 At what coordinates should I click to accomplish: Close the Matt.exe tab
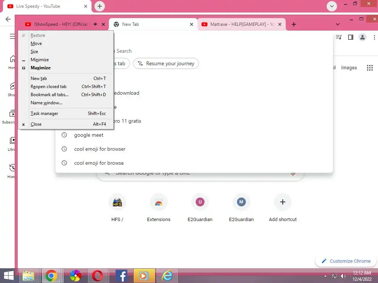[280, 24]
